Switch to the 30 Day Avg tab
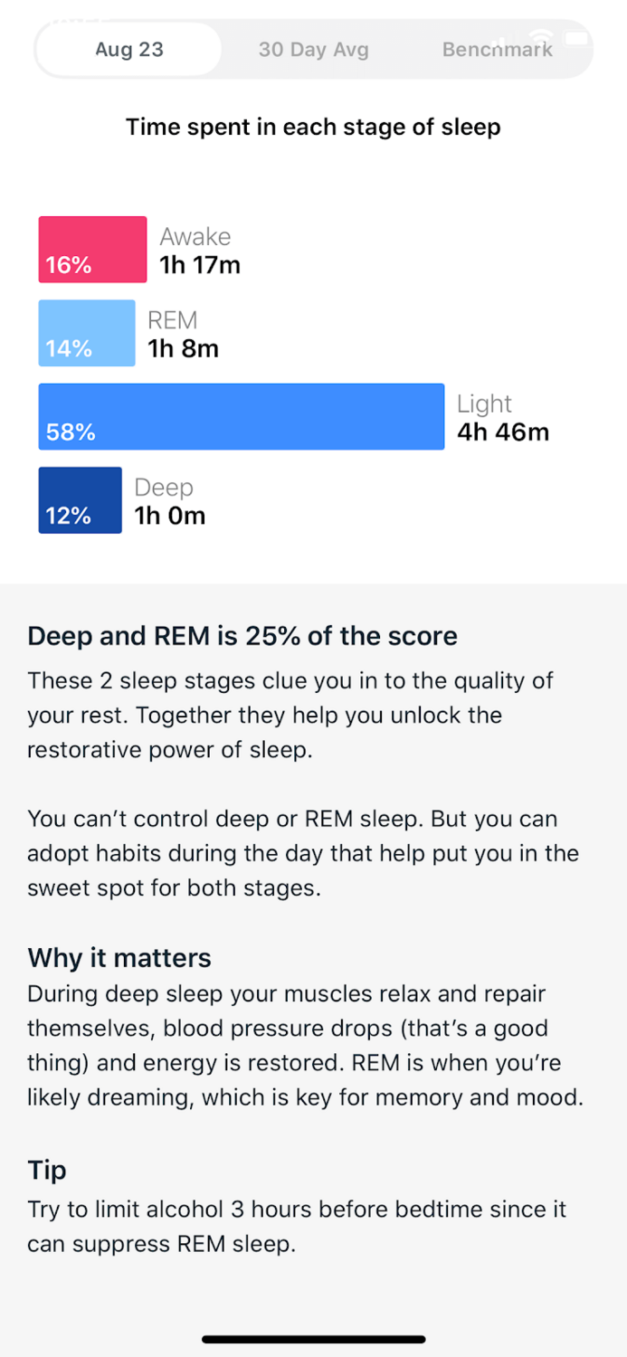 pos(314,50)
